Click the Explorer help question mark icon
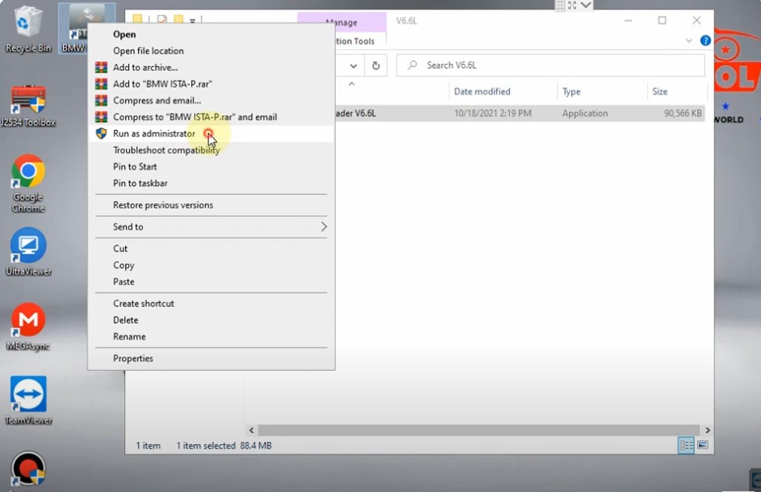The image size is (761, 492). [x=705, y=40]
